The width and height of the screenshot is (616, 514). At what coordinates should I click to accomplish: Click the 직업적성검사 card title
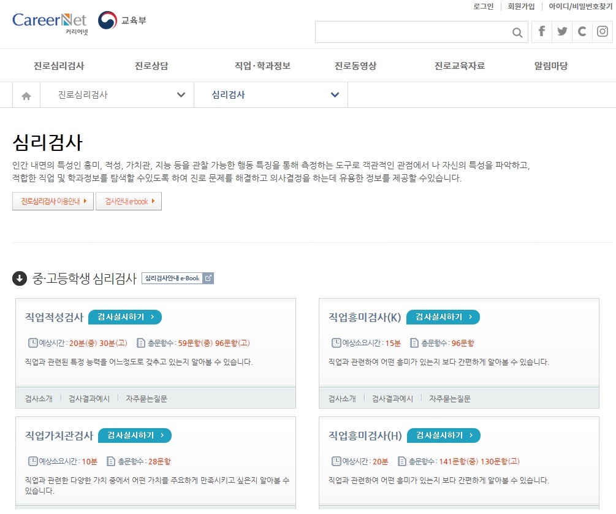54,317
